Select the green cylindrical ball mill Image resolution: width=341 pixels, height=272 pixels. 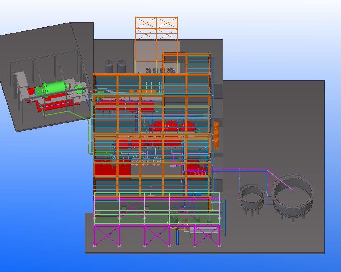click(x=55, y=88)
